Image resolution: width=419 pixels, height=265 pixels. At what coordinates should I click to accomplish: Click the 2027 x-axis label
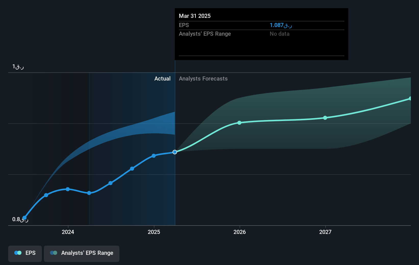[x=325, y=232]
